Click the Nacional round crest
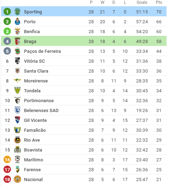Screen dimensions: 169x186 click(x=18, y=179)
